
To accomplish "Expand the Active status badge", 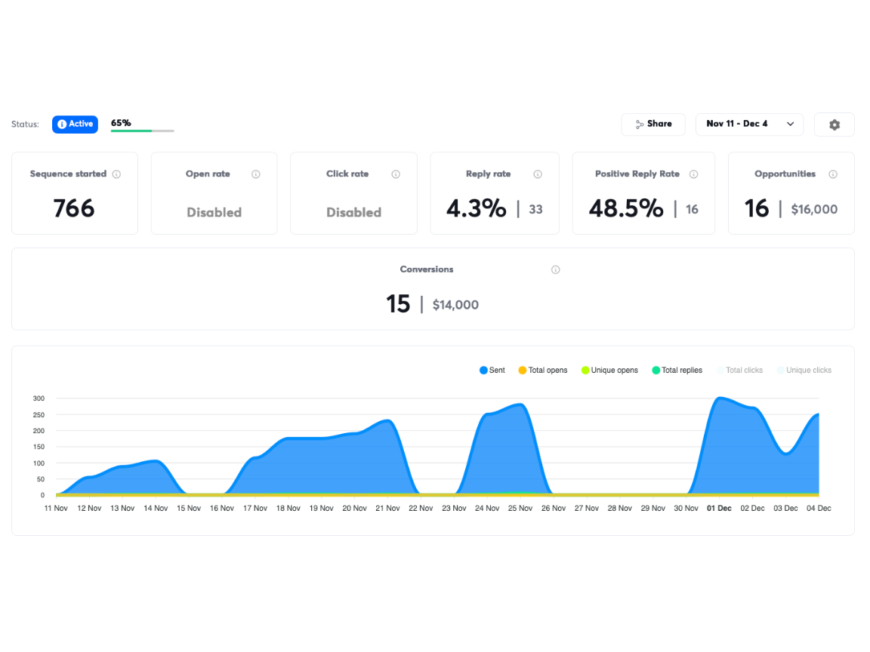I will point(74,124).
